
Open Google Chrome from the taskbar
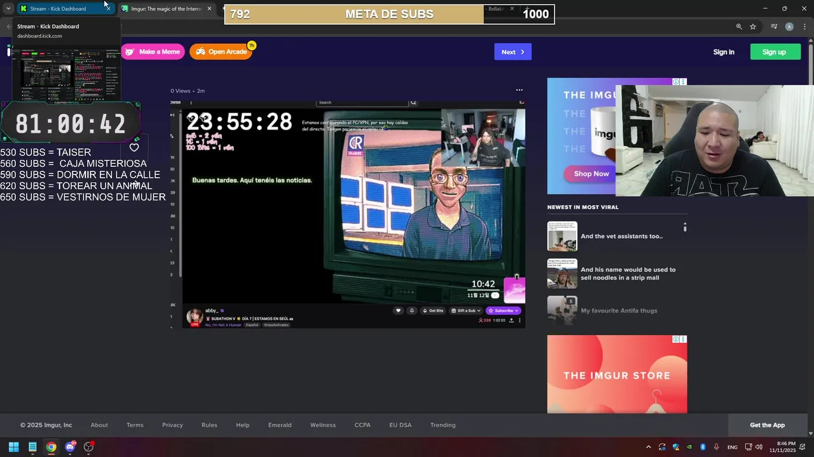coord(51,447)
